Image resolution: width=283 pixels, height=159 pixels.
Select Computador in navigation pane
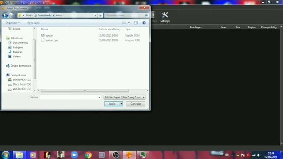coord(18,75)
